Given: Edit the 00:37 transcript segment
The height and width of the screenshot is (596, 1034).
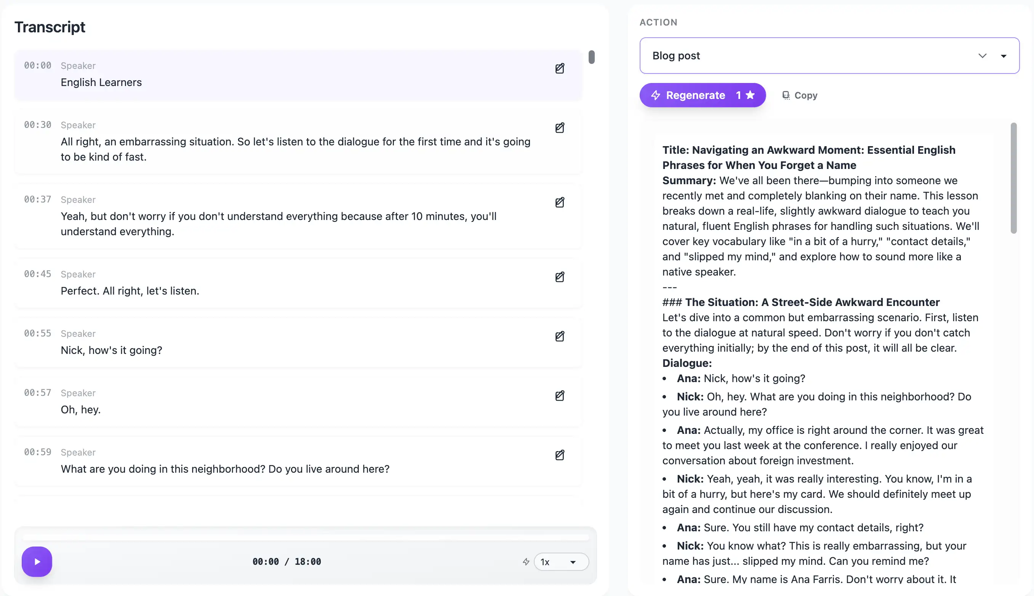Looking at the screenshot, I should point(560,202).
